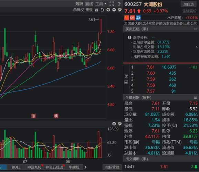
Task: Show more indicator tabs arrow
Action: point(85,167)
